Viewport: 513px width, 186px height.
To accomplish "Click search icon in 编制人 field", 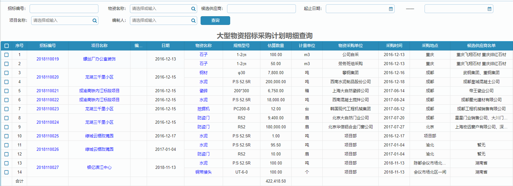I will click(x=193, y=21).
